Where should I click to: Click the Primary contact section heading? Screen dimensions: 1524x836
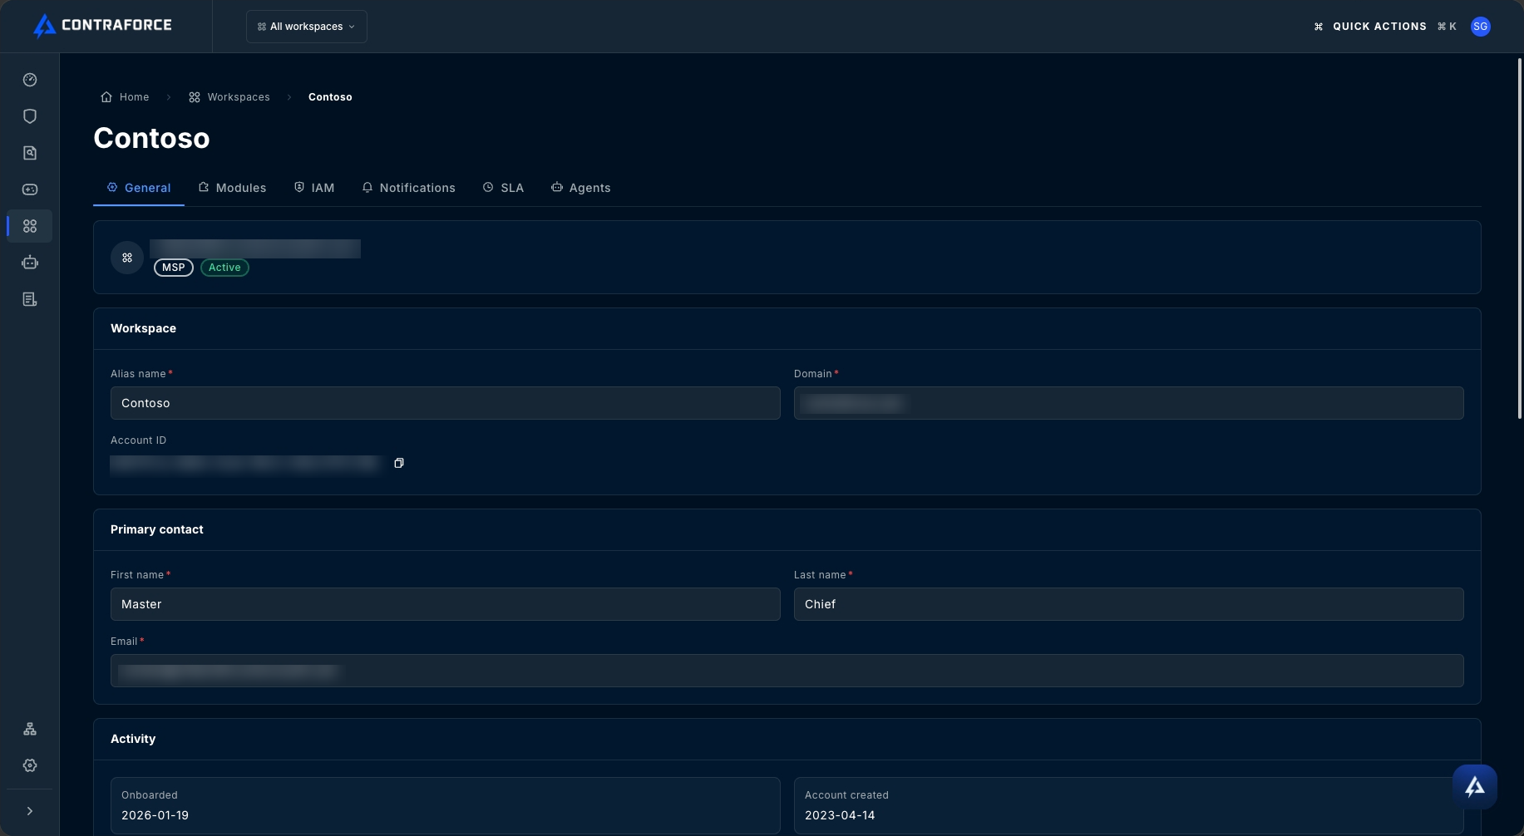coord(157,529)
